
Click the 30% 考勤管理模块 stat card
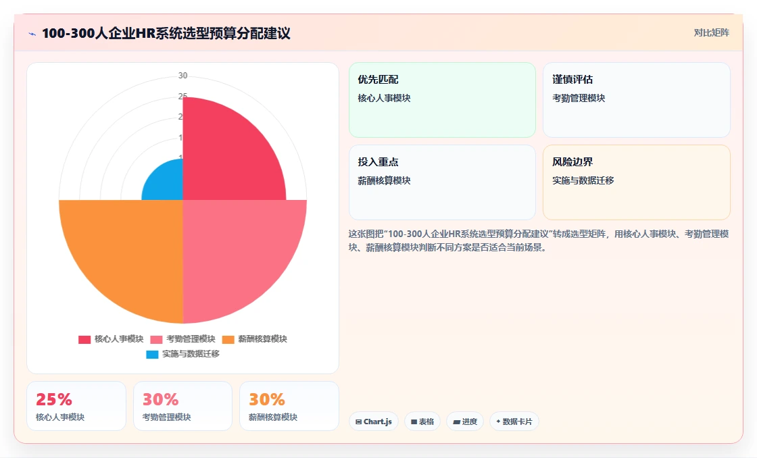coord(182,406)
